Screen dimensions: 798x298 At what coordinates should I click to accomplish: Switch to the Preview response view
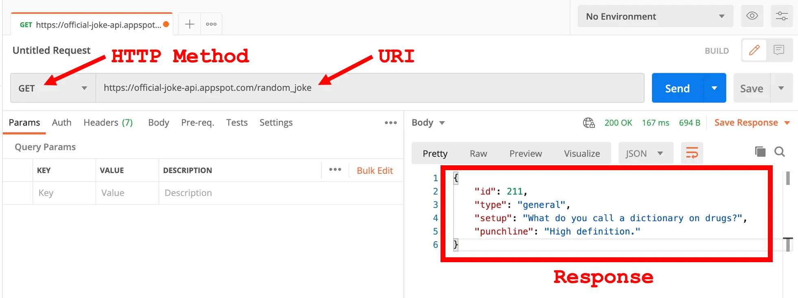click(x=526, y=153)
